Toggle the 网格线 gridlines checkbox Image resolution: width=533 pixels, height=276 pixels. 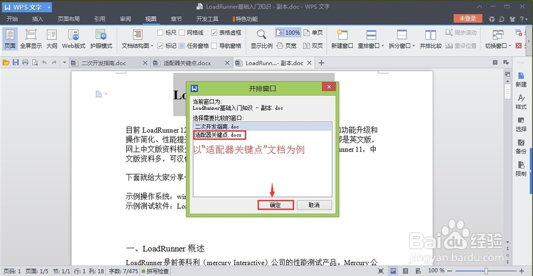[182, 33]
